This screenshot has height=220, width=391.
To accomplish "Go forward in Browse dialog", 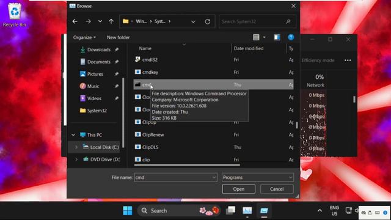I will pos(88,21).
